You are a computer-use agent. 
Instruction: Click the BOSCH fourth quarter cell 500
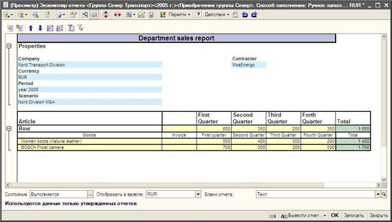click(318, 147)
